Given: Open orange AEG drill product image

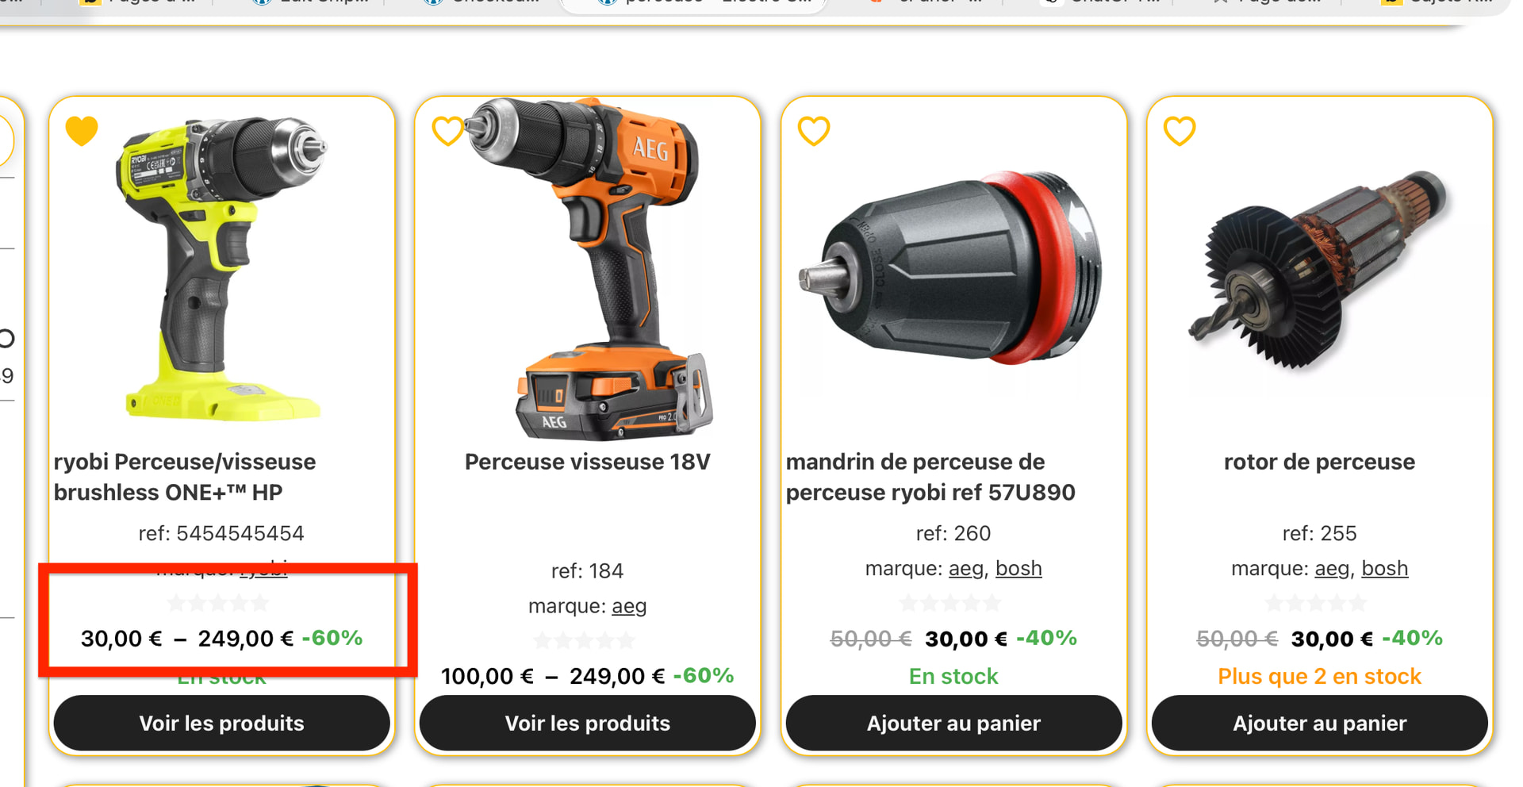Looking at the screenshot, I should [588, 268].
